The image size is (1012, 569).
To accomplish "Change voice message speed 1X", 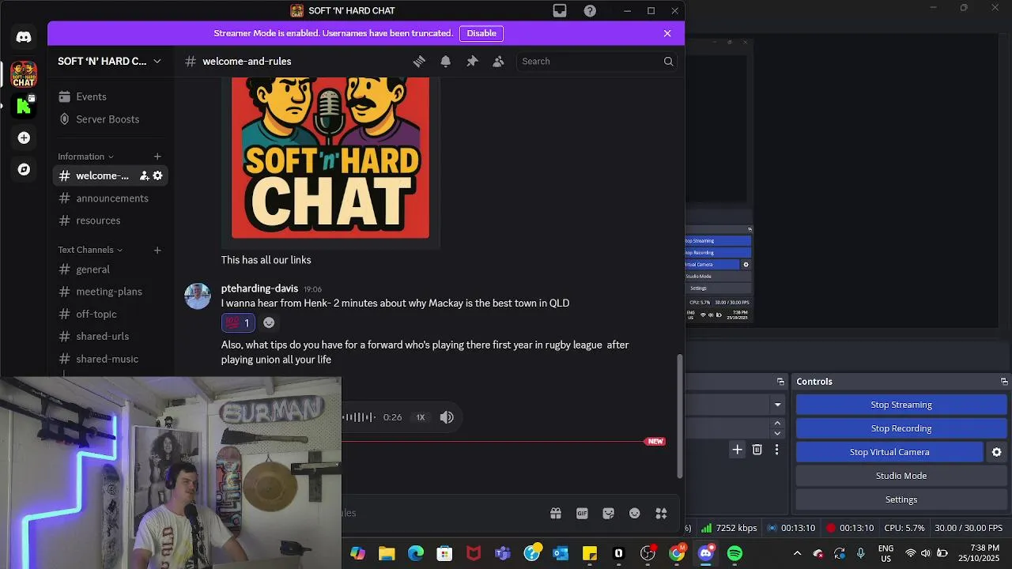I will point(421,417).
